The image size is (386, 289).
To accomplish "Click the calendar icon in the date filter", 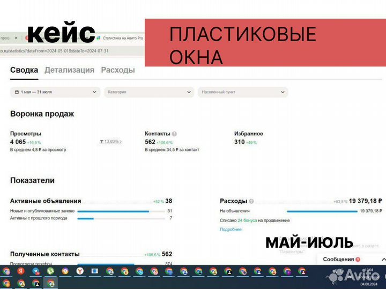I will point(17,92).
